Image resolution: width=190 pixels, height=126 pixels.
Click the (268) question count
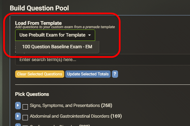pos(107,106)
